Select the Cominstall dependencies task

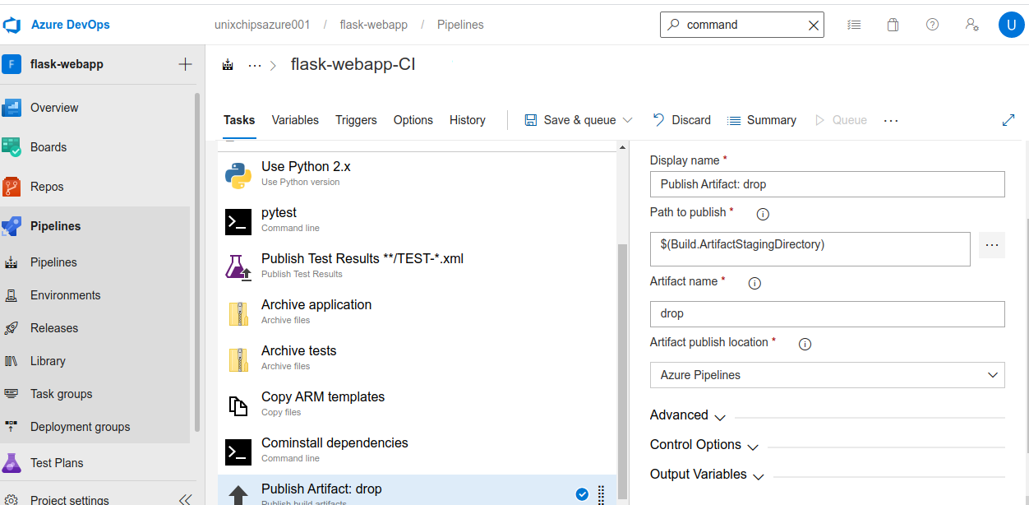pyautogui.click(x=418, y=450)
